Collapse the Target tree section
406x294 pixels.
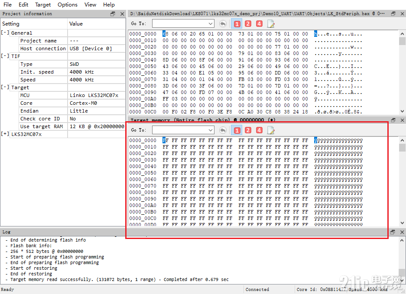click(5, 87)
